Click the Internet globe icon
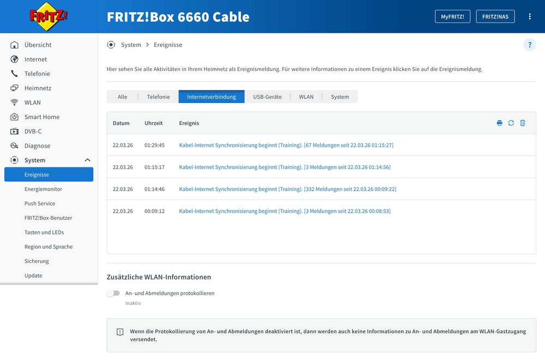 point(14,59)
